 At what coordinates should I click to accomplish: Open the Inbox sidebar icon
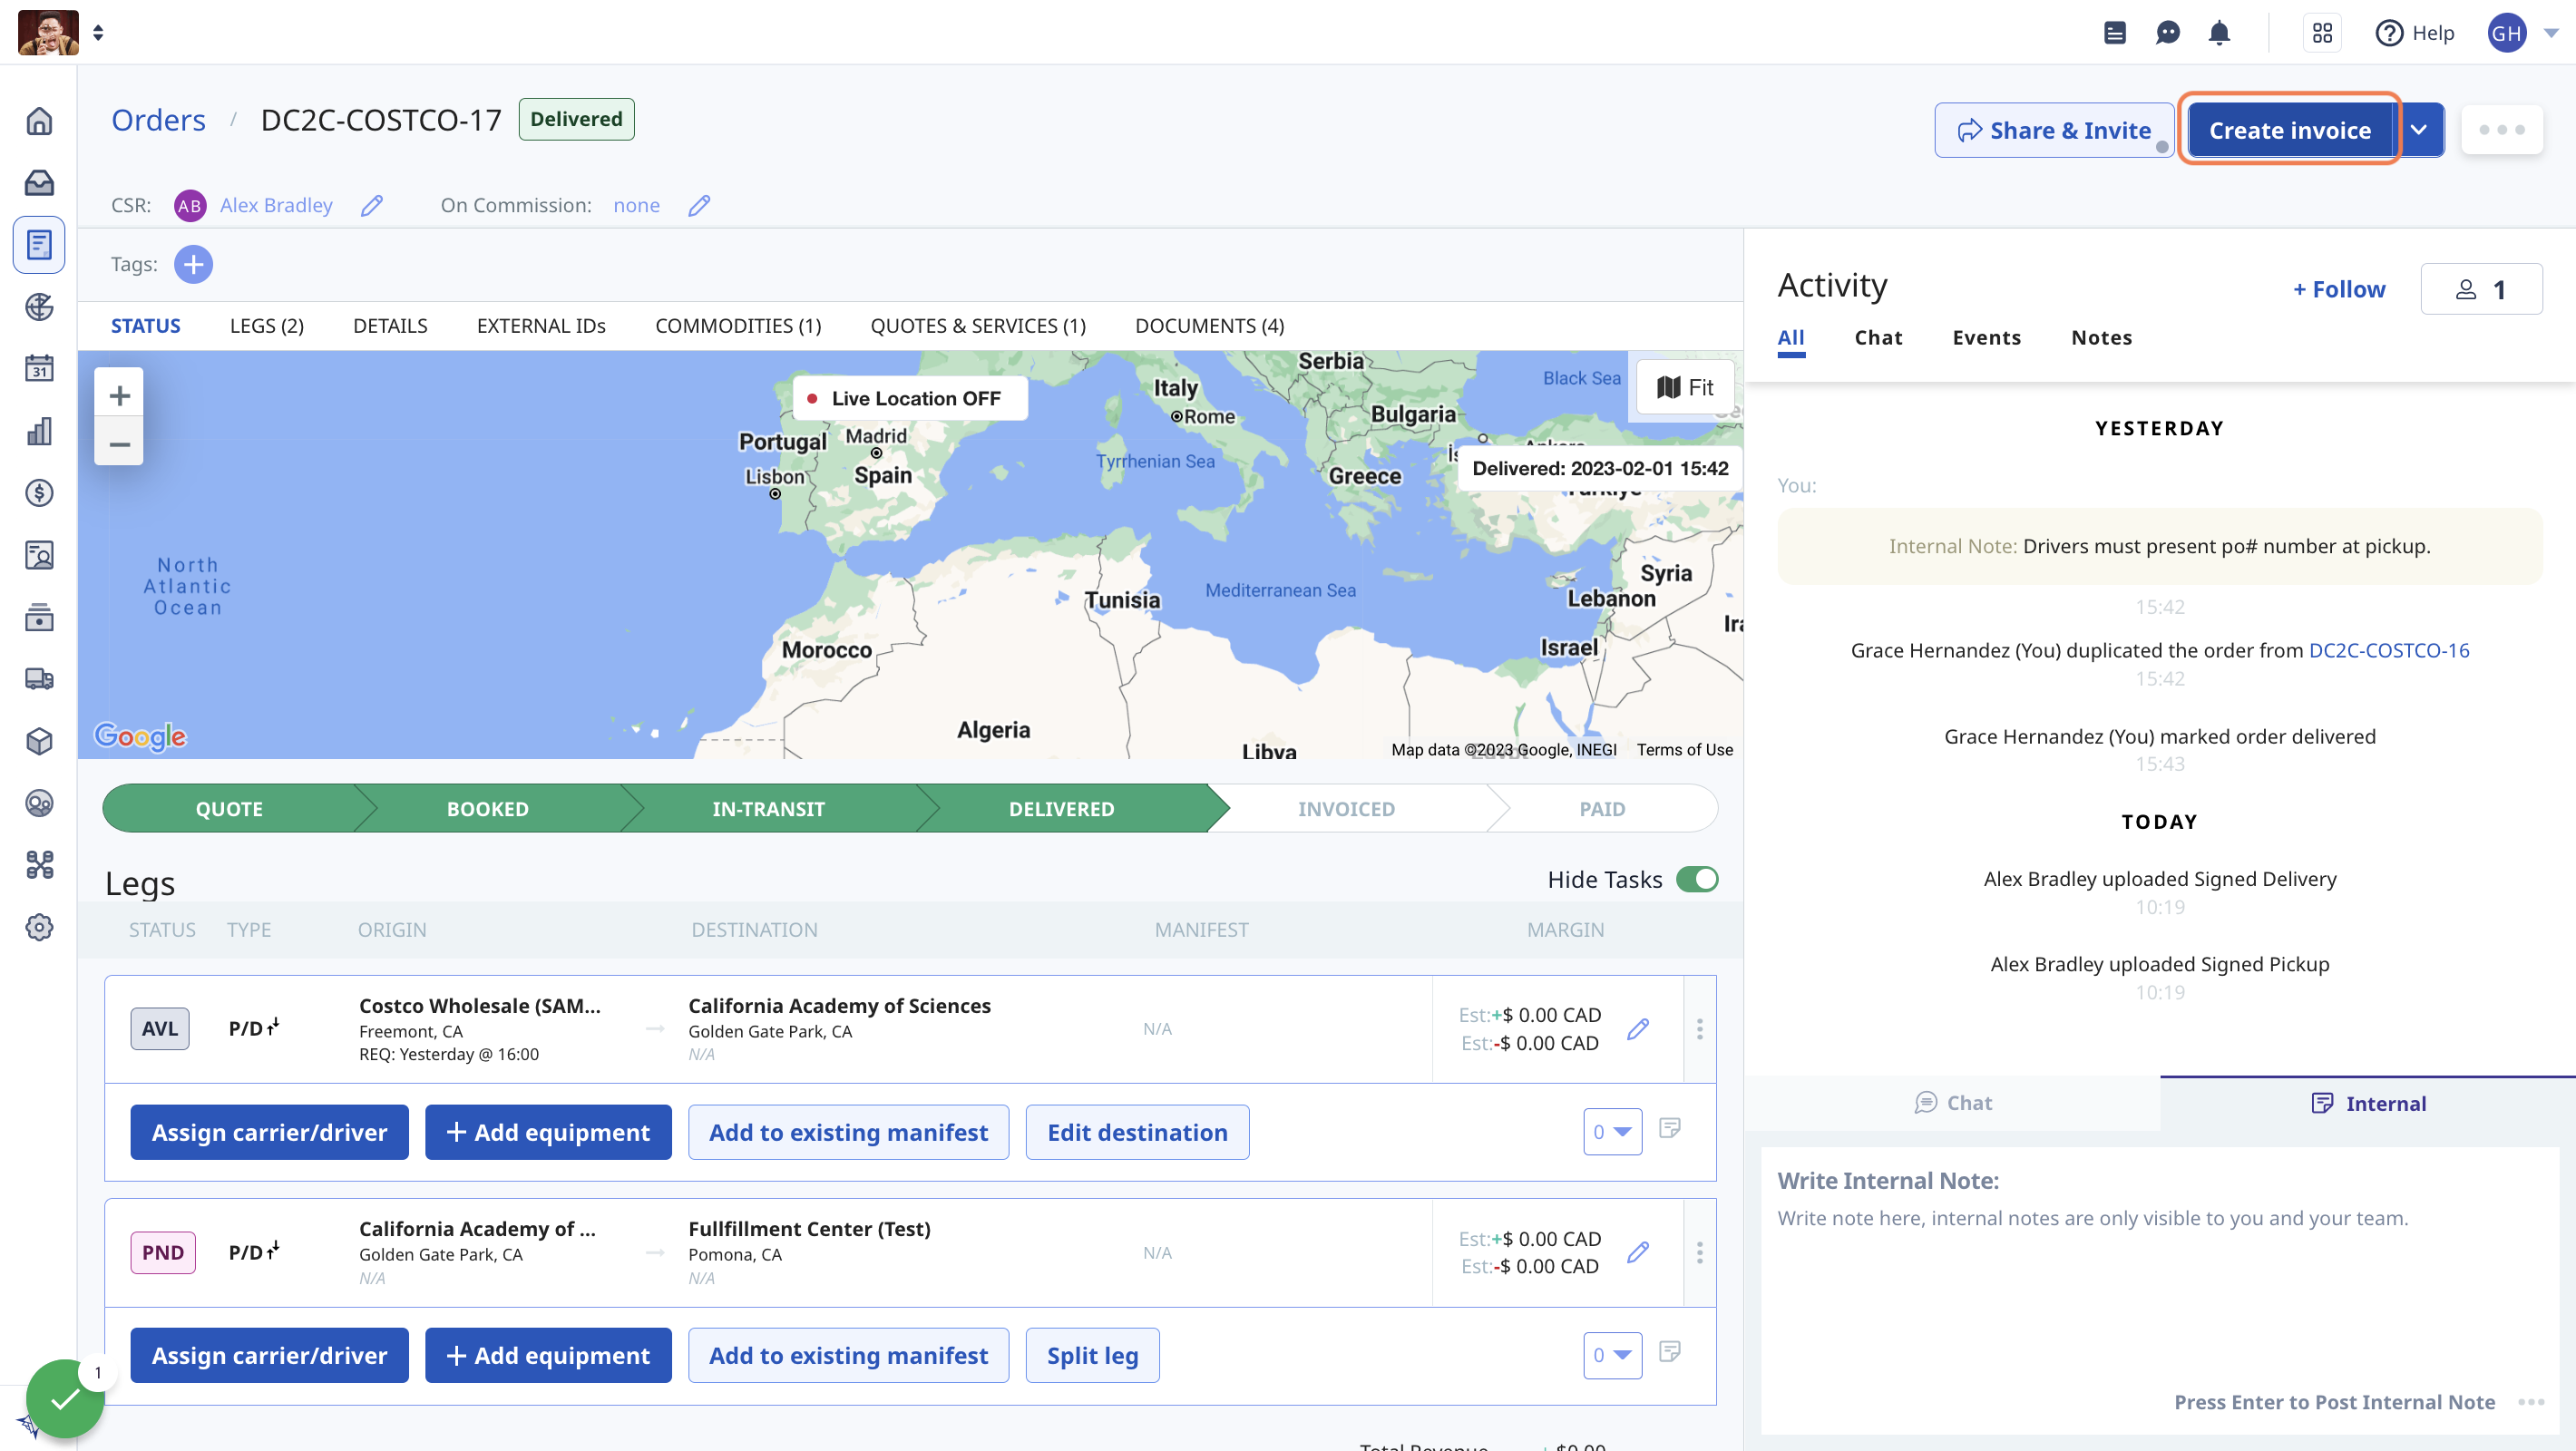click(x=39, y=183)
